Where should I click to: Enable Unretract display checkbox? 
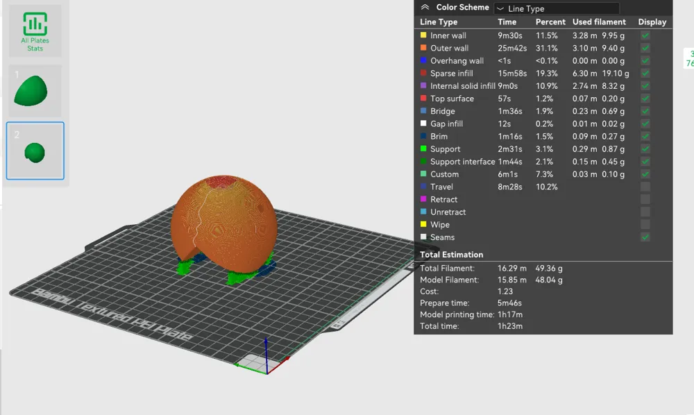point(645,212)
